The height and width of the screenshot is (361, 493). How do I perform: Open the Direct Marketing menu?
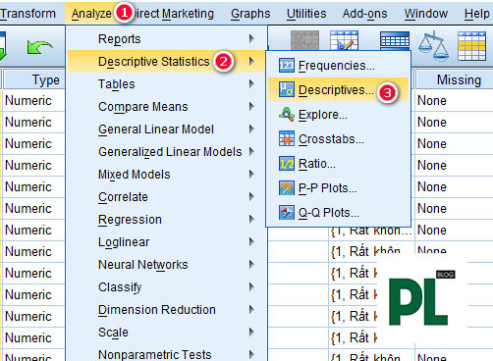point(174,14)
